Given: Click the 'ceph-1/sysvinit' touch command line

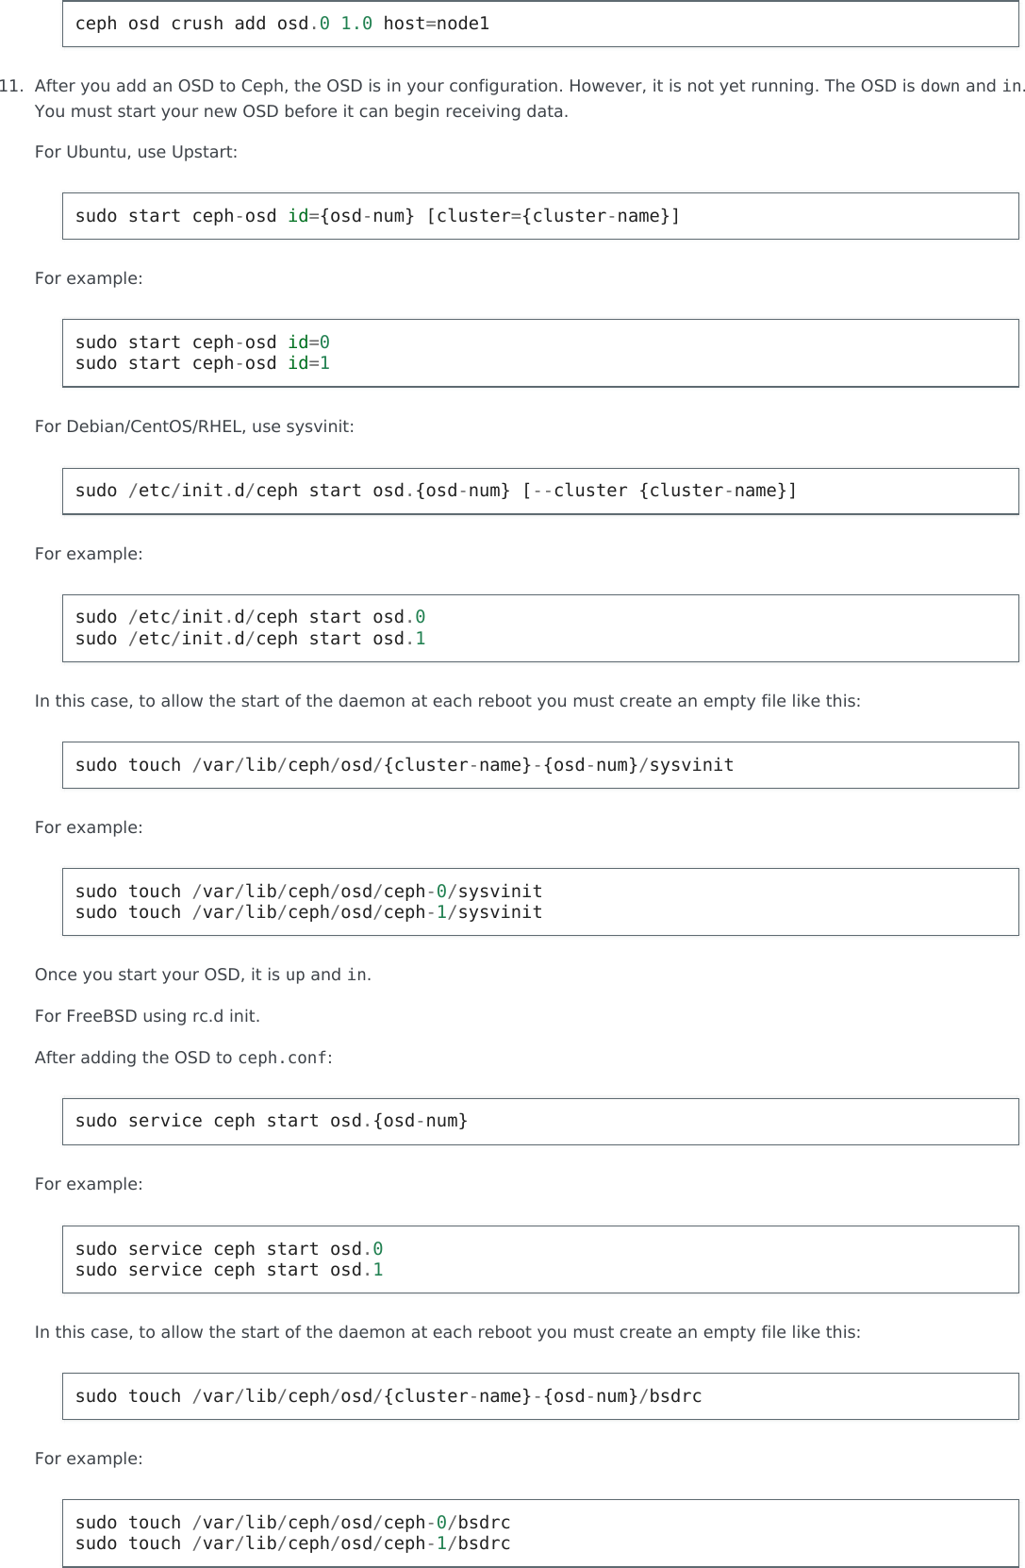Looking at the screenshot, I should tap(308, 913).
